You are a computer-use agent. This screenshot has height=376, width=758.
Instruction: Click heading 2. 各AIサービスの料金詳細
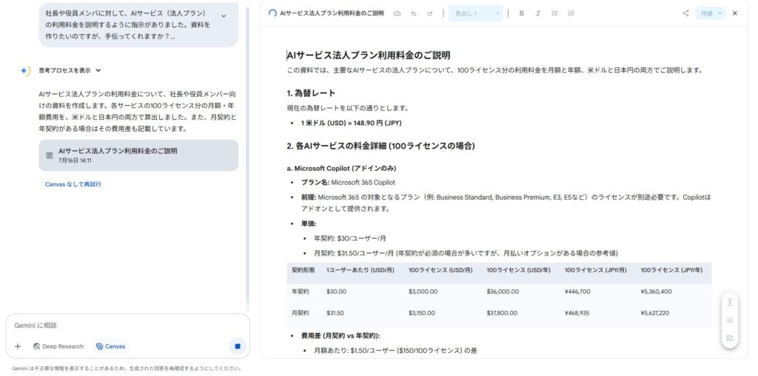coord(381,146)
